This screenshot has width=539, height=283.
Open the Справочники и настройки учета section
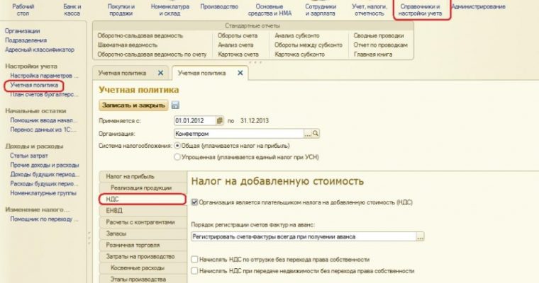[x=422, y=9]
